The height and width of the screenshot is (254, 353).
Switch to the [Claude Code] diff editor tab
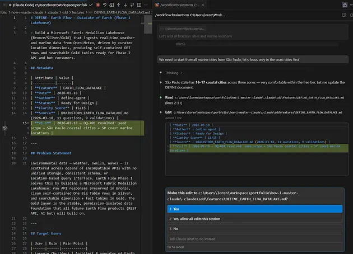47,4
